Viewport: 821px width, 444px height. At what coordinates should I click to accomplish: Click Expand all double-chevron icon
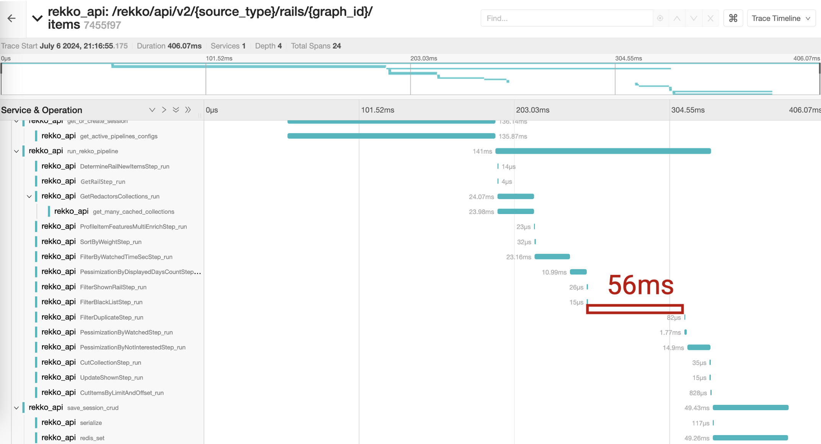[176, 110]
